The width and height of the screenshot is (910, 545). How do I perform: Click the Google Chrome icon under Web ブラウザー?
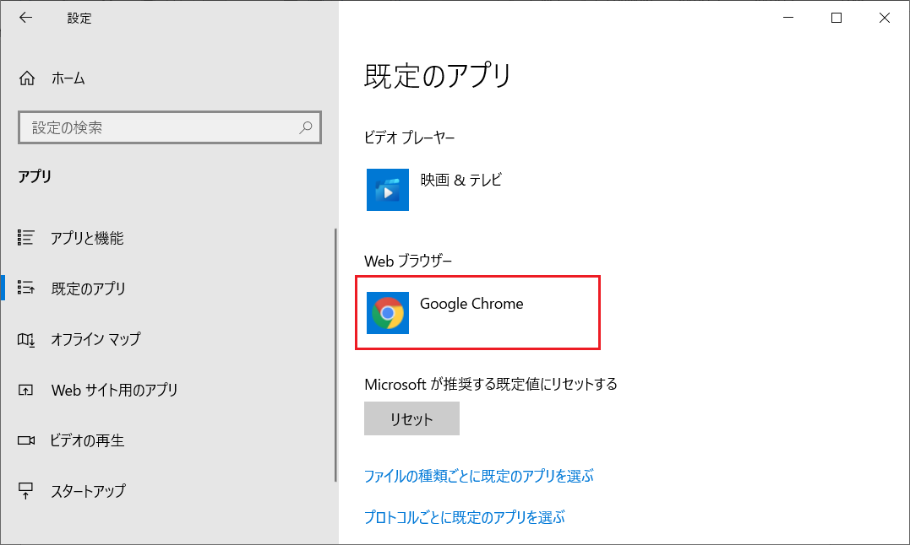coord(388,313)
